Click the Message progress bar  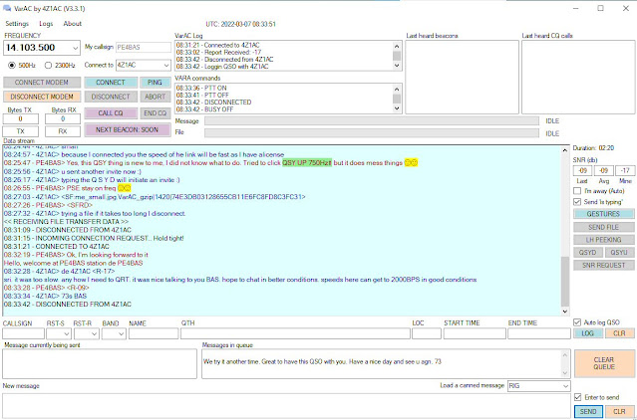click(372, 120)
